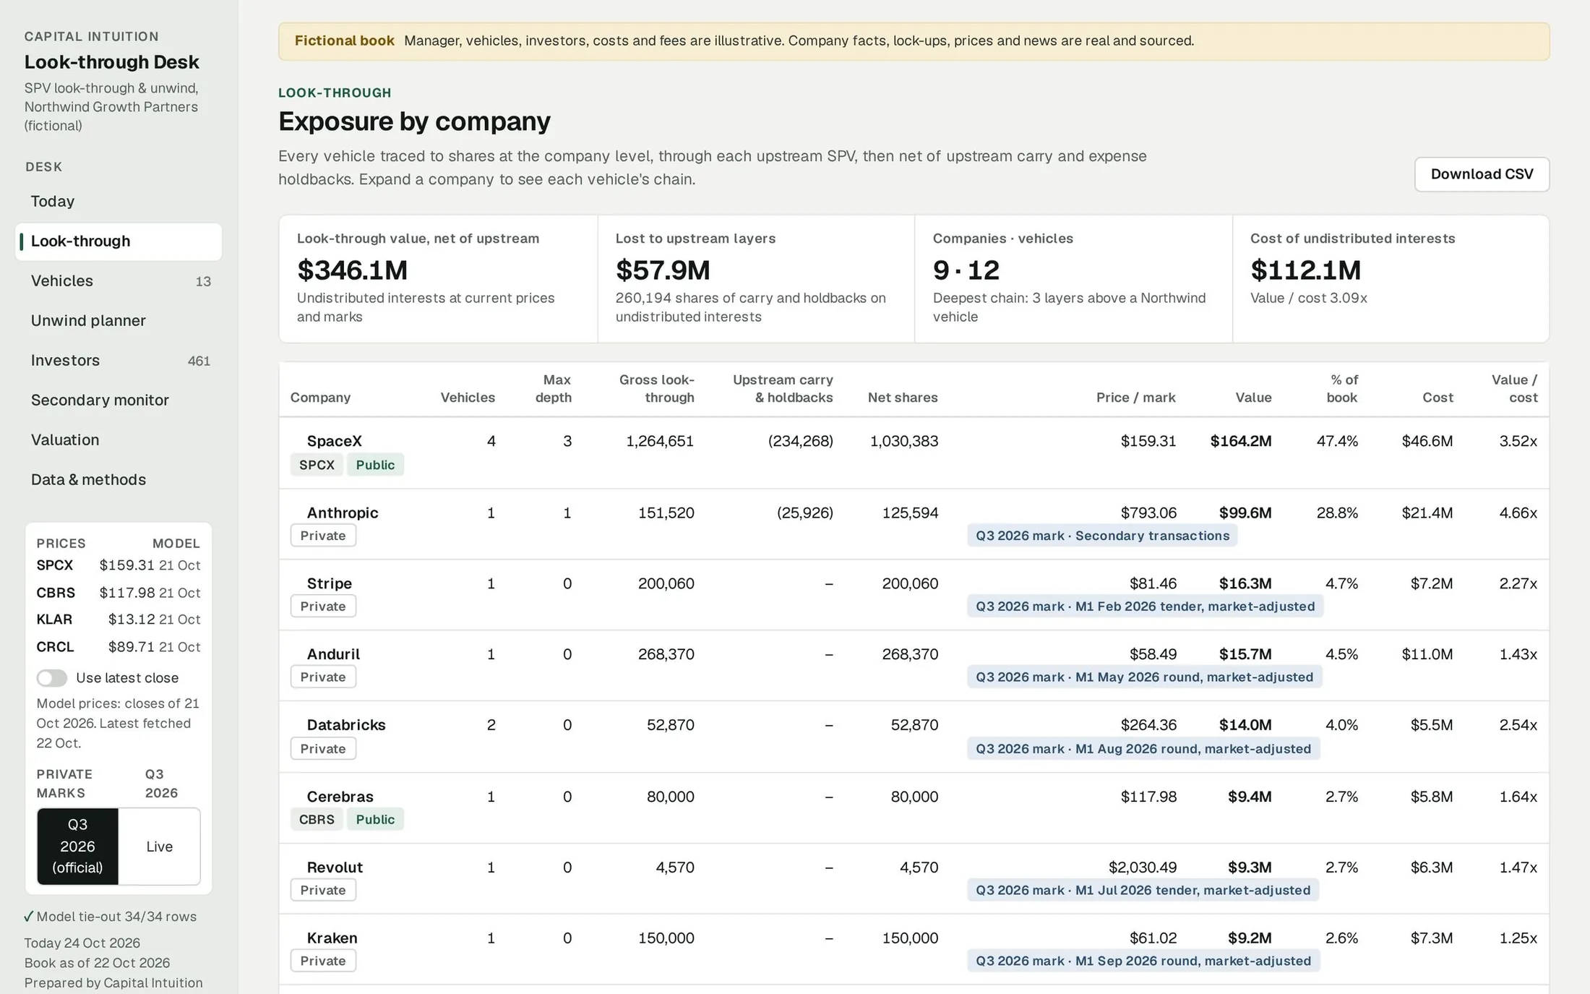Screen dimensions: 1590x994
Task: Open the Vehicles section
Action: [119, 280]
